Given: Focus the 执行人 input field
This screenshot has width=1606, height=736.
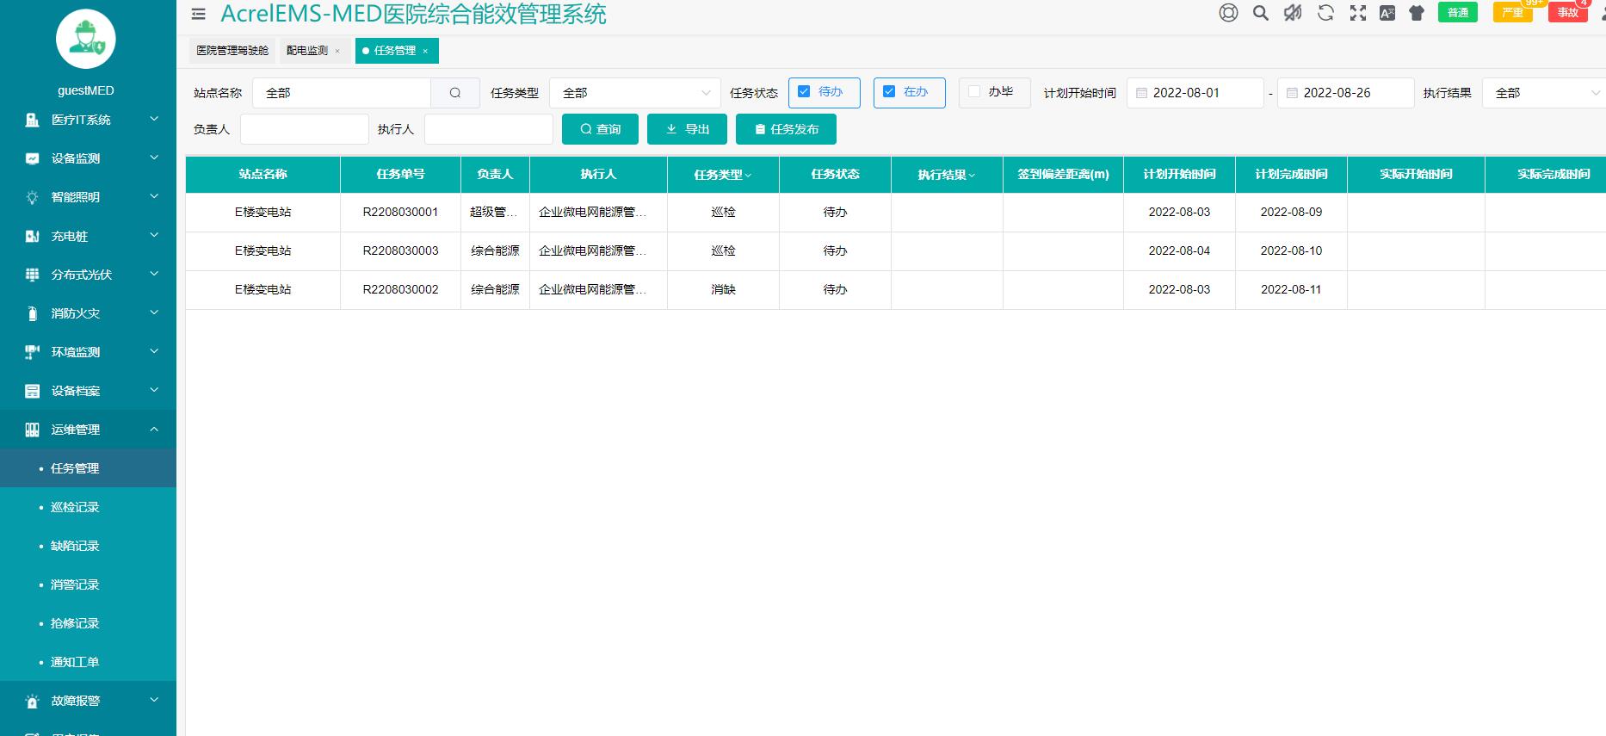Looking at the screenshot, I should [x=489, y=129].
